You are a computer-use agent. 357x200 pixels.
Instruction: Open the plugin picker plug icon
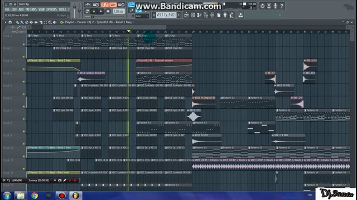[225, 15]
